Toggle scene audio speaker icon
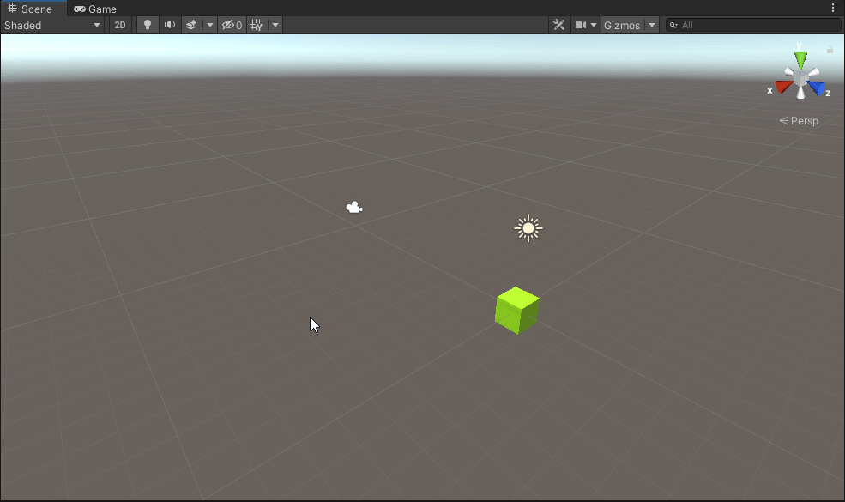Image resolution: width=845 pixels, height=502 pixels. click(x=170, y=26)
